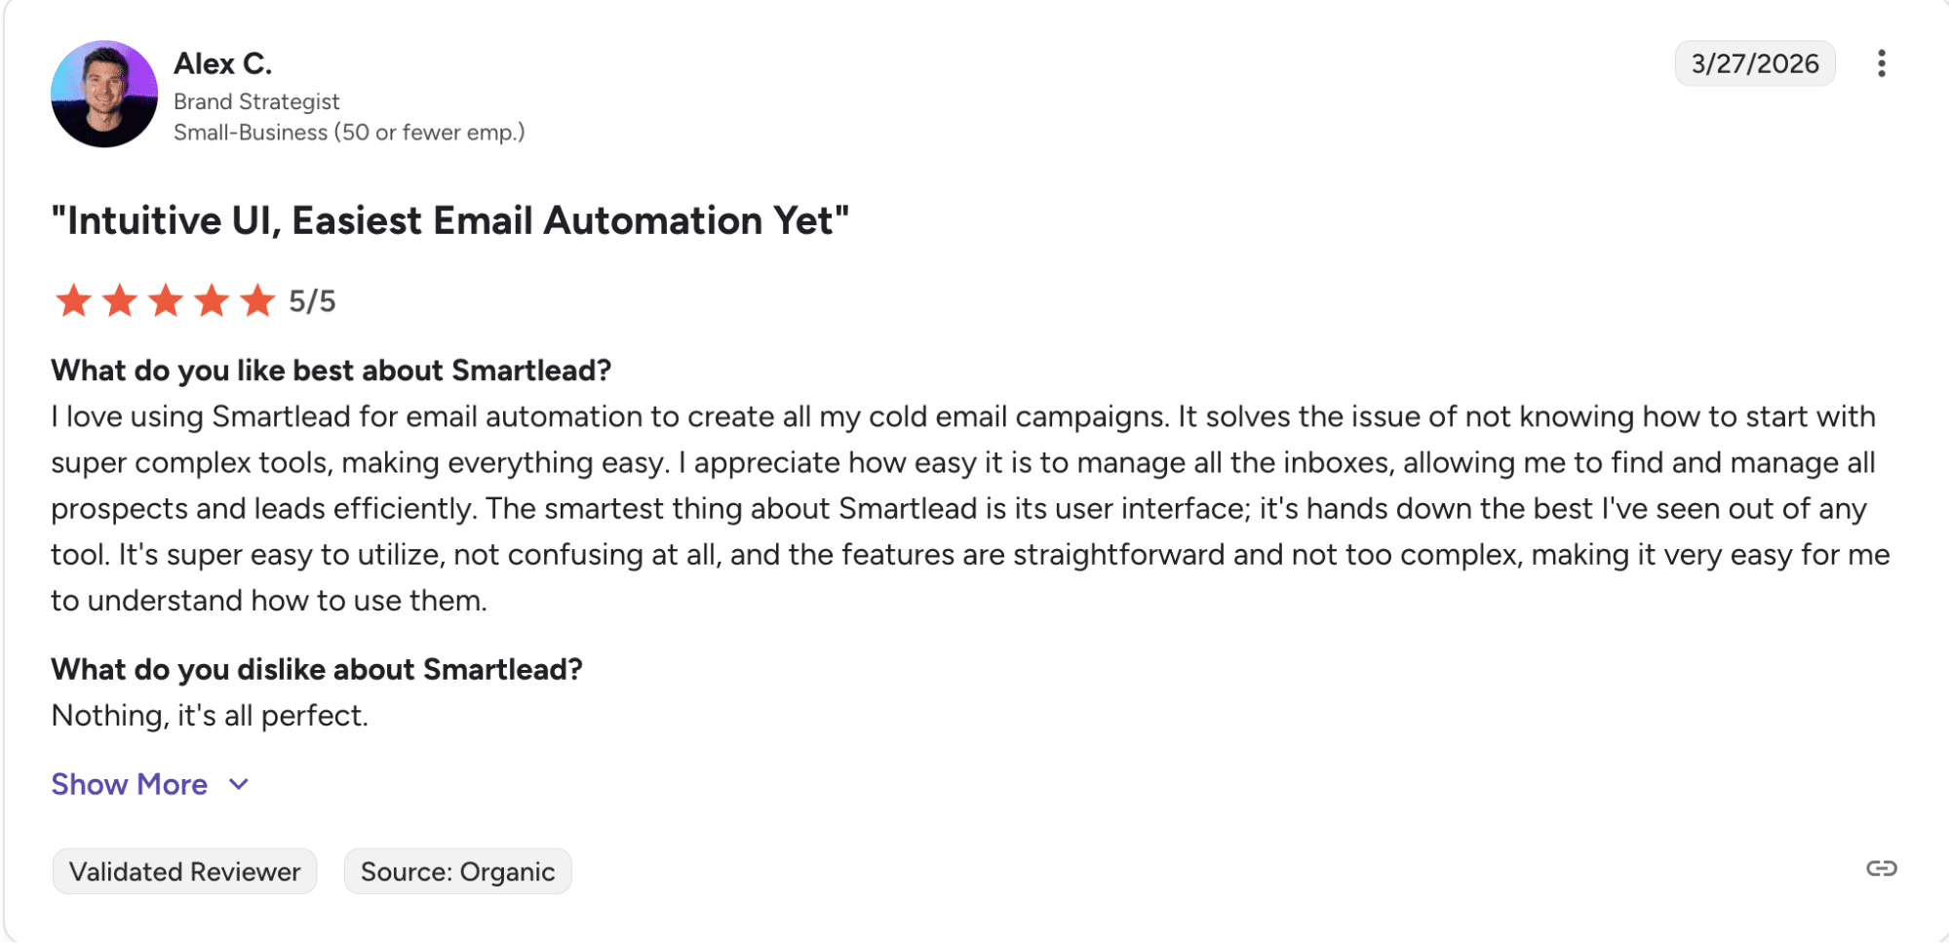Click the 5/5 rating score text

pyautogui.click(x=312, y=301)
